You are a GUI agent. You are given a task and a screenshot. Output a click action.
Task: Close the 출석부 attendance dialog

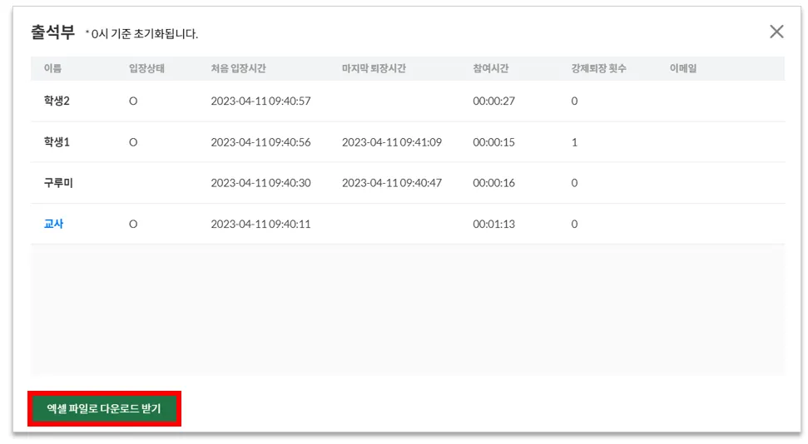[x=776, y=32]
